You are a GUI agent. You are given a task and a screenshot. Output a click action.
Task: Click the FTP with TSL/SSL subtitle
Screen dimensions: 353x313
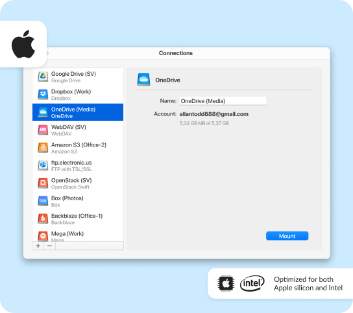point(71,169)
